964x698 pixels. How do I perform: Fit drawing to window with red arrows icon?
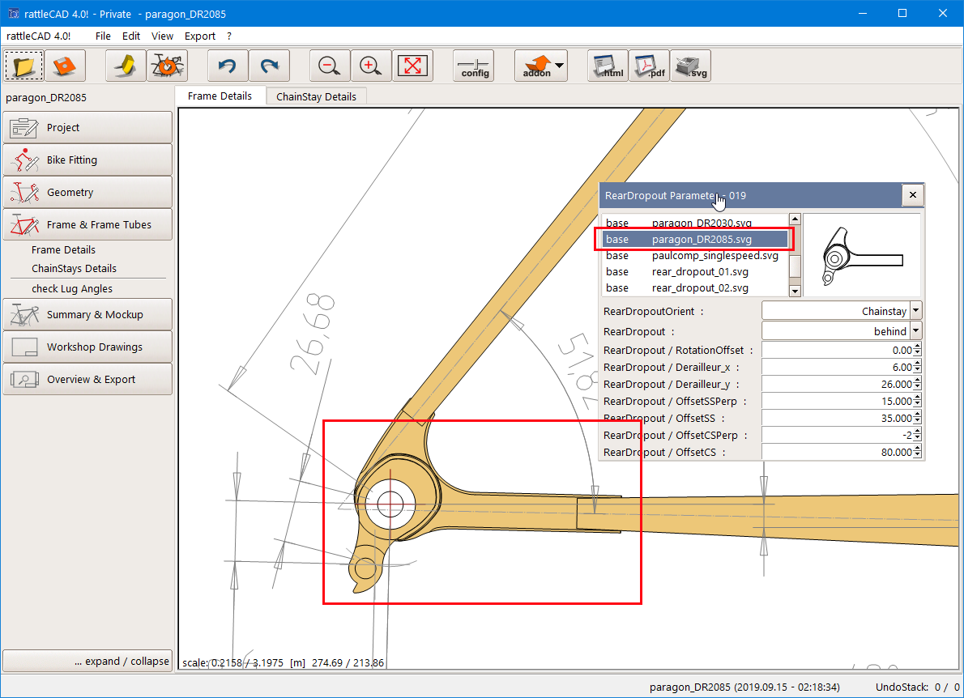pos(412,66)
